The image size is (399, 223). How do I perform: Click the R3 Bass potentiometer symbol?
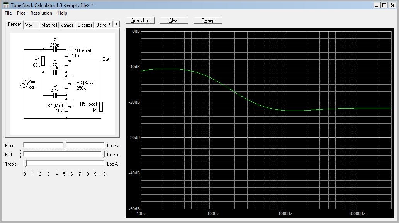(66, 84)
